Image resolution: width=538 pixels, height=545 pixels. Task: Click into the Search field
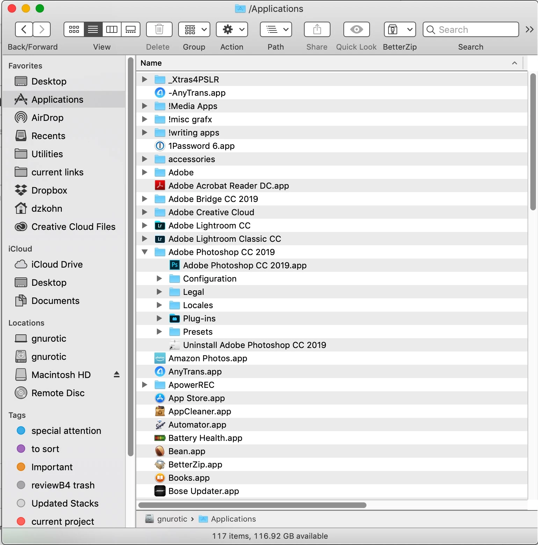tap(471, 29)
